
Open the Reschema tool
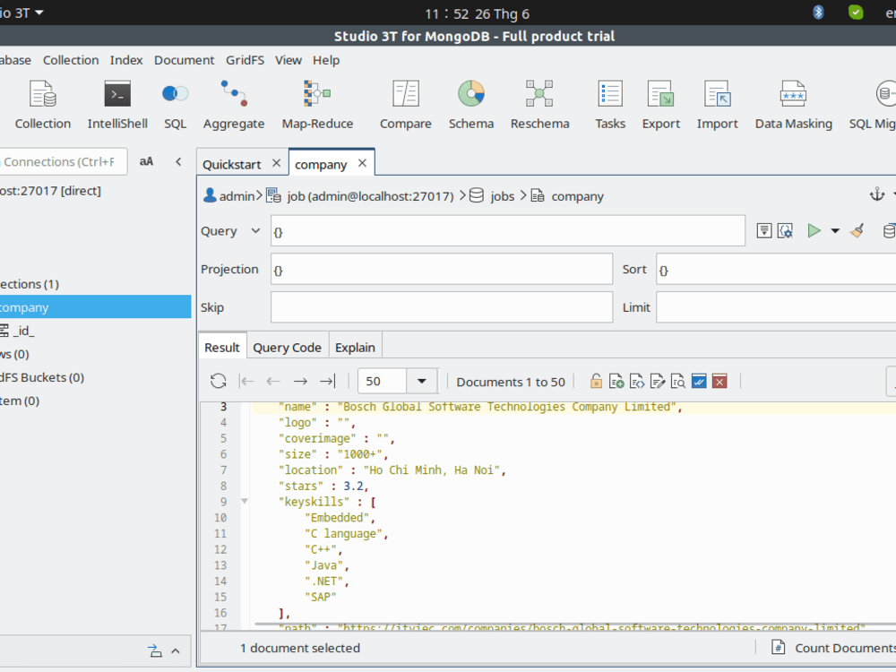539,105
